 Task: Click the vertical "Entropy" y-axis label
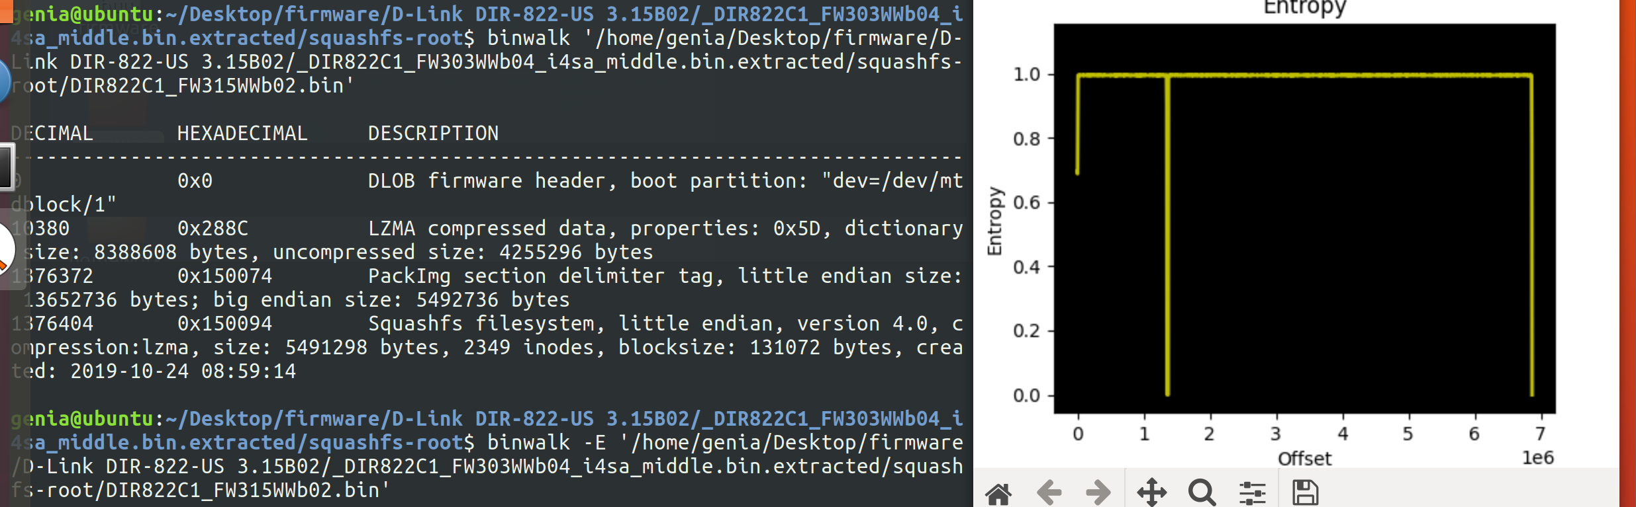point(994,221)
